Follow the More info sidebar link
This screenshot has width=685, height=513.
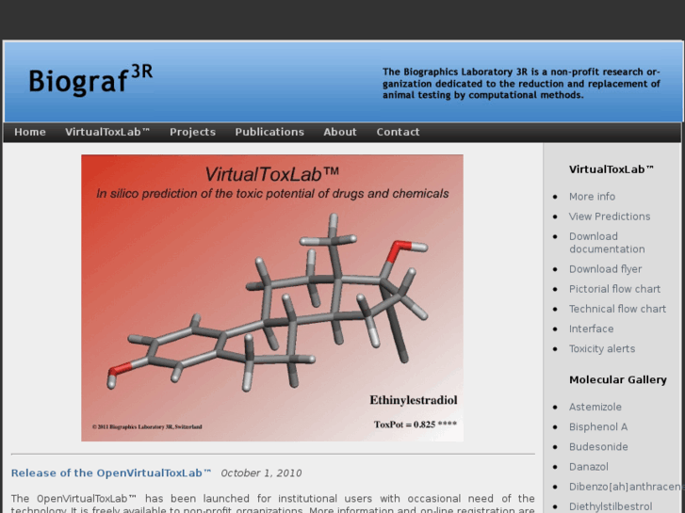click(x=592, y=197)
